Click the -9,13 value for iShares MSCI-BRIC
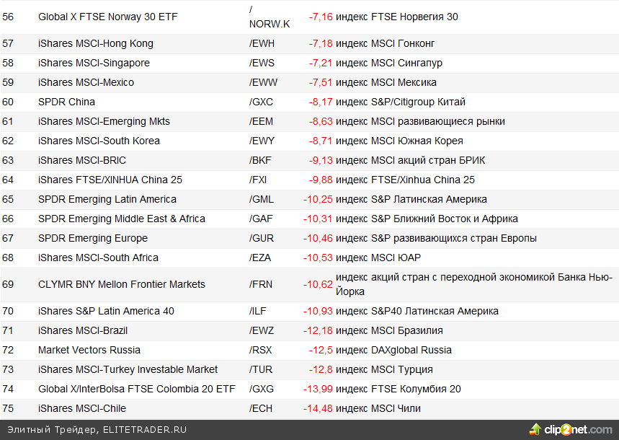Screen dimensions: 619x440 coord(321,160)
